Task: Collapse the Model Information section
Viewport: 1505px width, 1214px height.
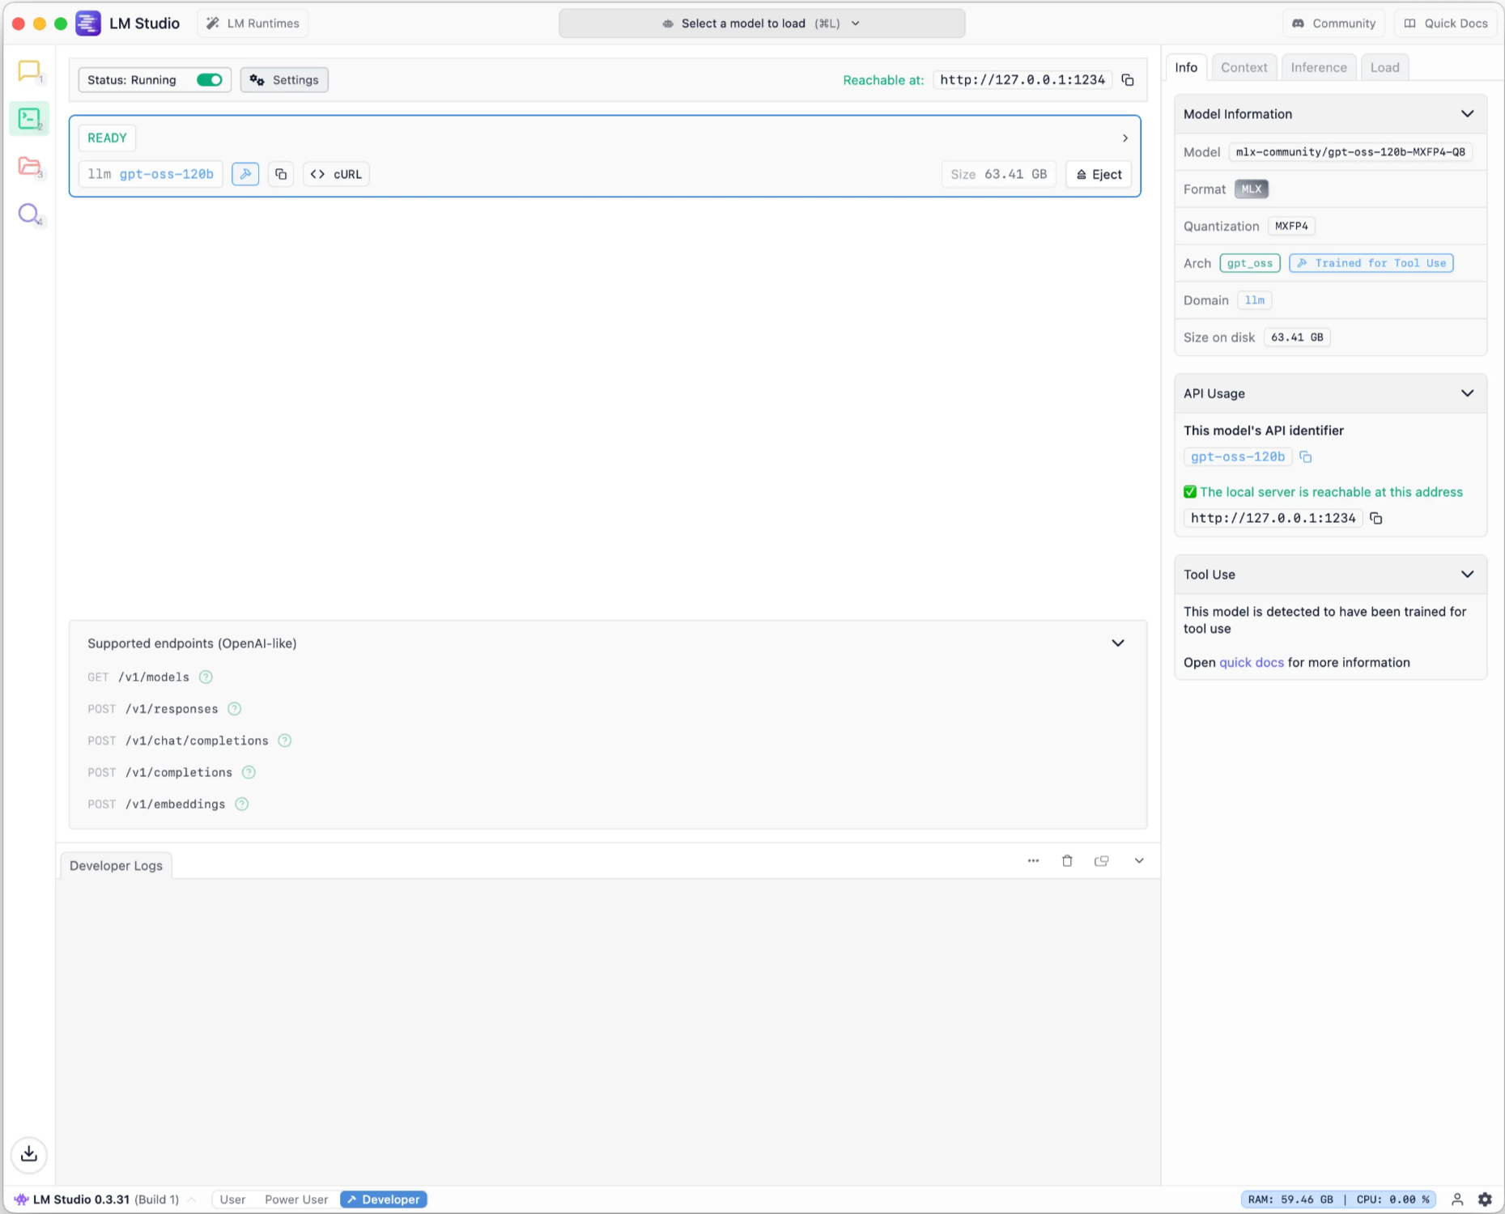Action: coord(1467,114)
